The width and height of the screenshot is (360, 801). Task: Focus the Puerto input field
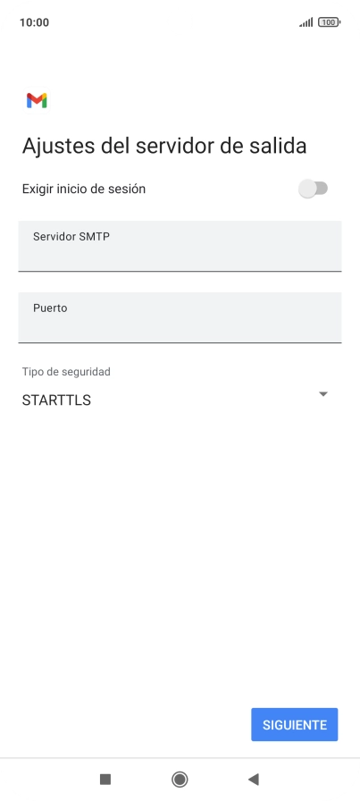pyautogui.click(x=180, y=317)
